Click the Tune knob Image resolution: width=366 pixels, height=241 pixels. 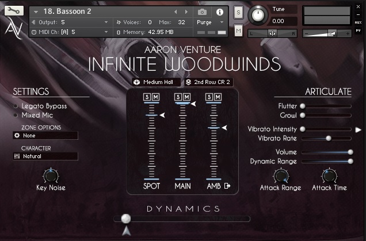(x=258, y=16)
